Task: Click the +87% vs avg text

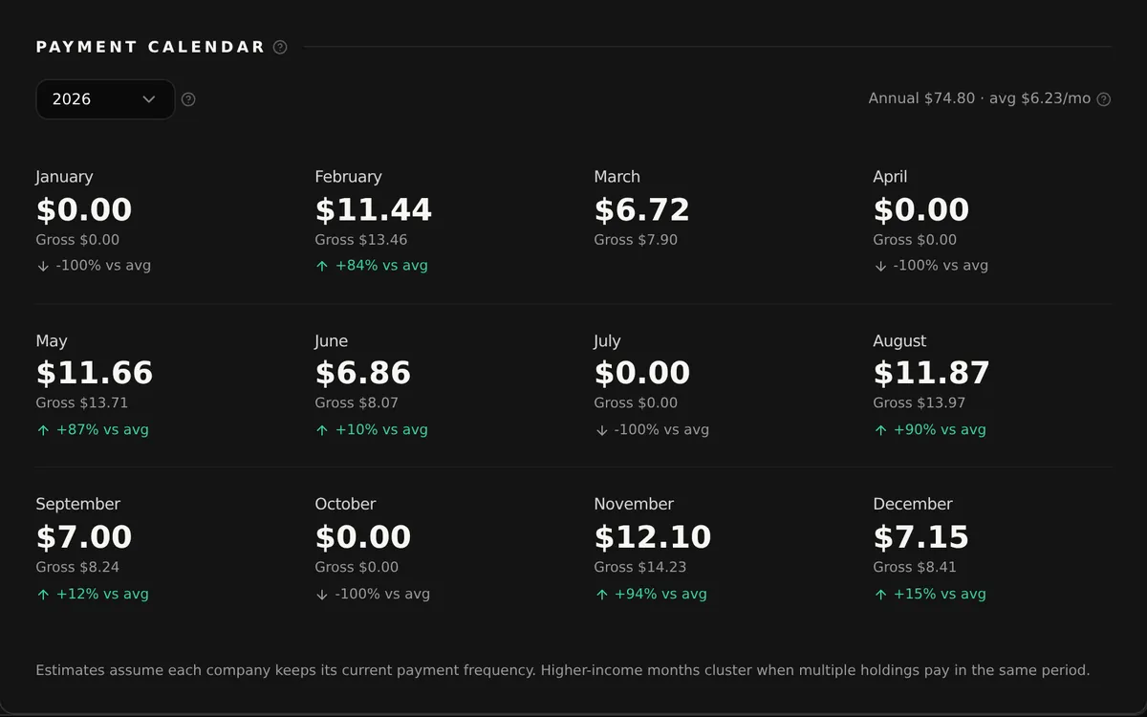Action: [x=102, y=430]
